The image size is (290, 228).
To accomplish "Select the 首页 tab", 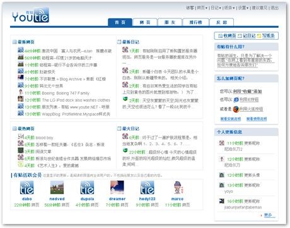I will pyautogui.click(x=120, y=22).
